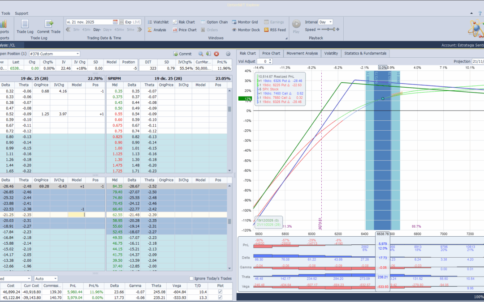Open the Monitor Dock window

pos(246,30)
